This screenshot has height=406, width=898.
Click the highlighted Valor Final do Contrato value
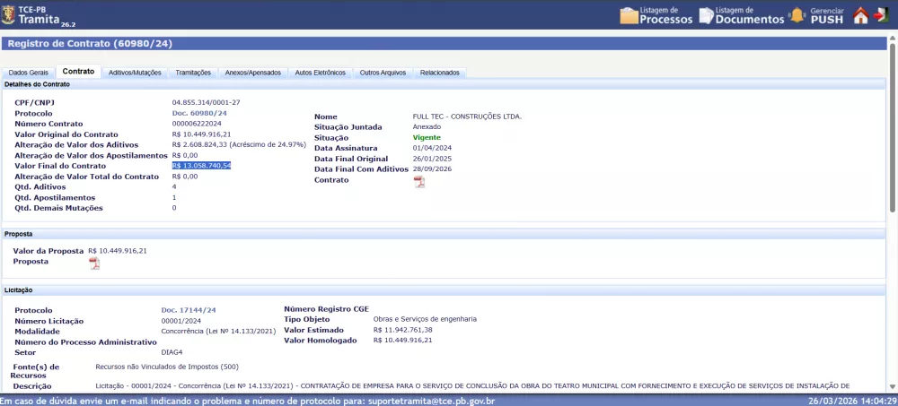tap(201, 166)
